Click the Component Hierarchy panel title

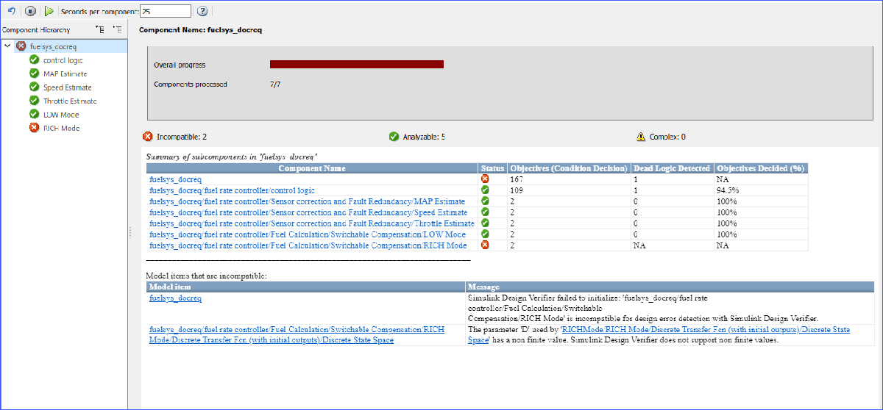coord(36,30)
